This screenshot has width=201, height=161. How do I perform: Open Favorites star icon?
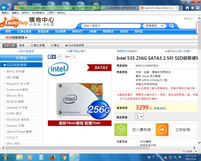[192, 8]
